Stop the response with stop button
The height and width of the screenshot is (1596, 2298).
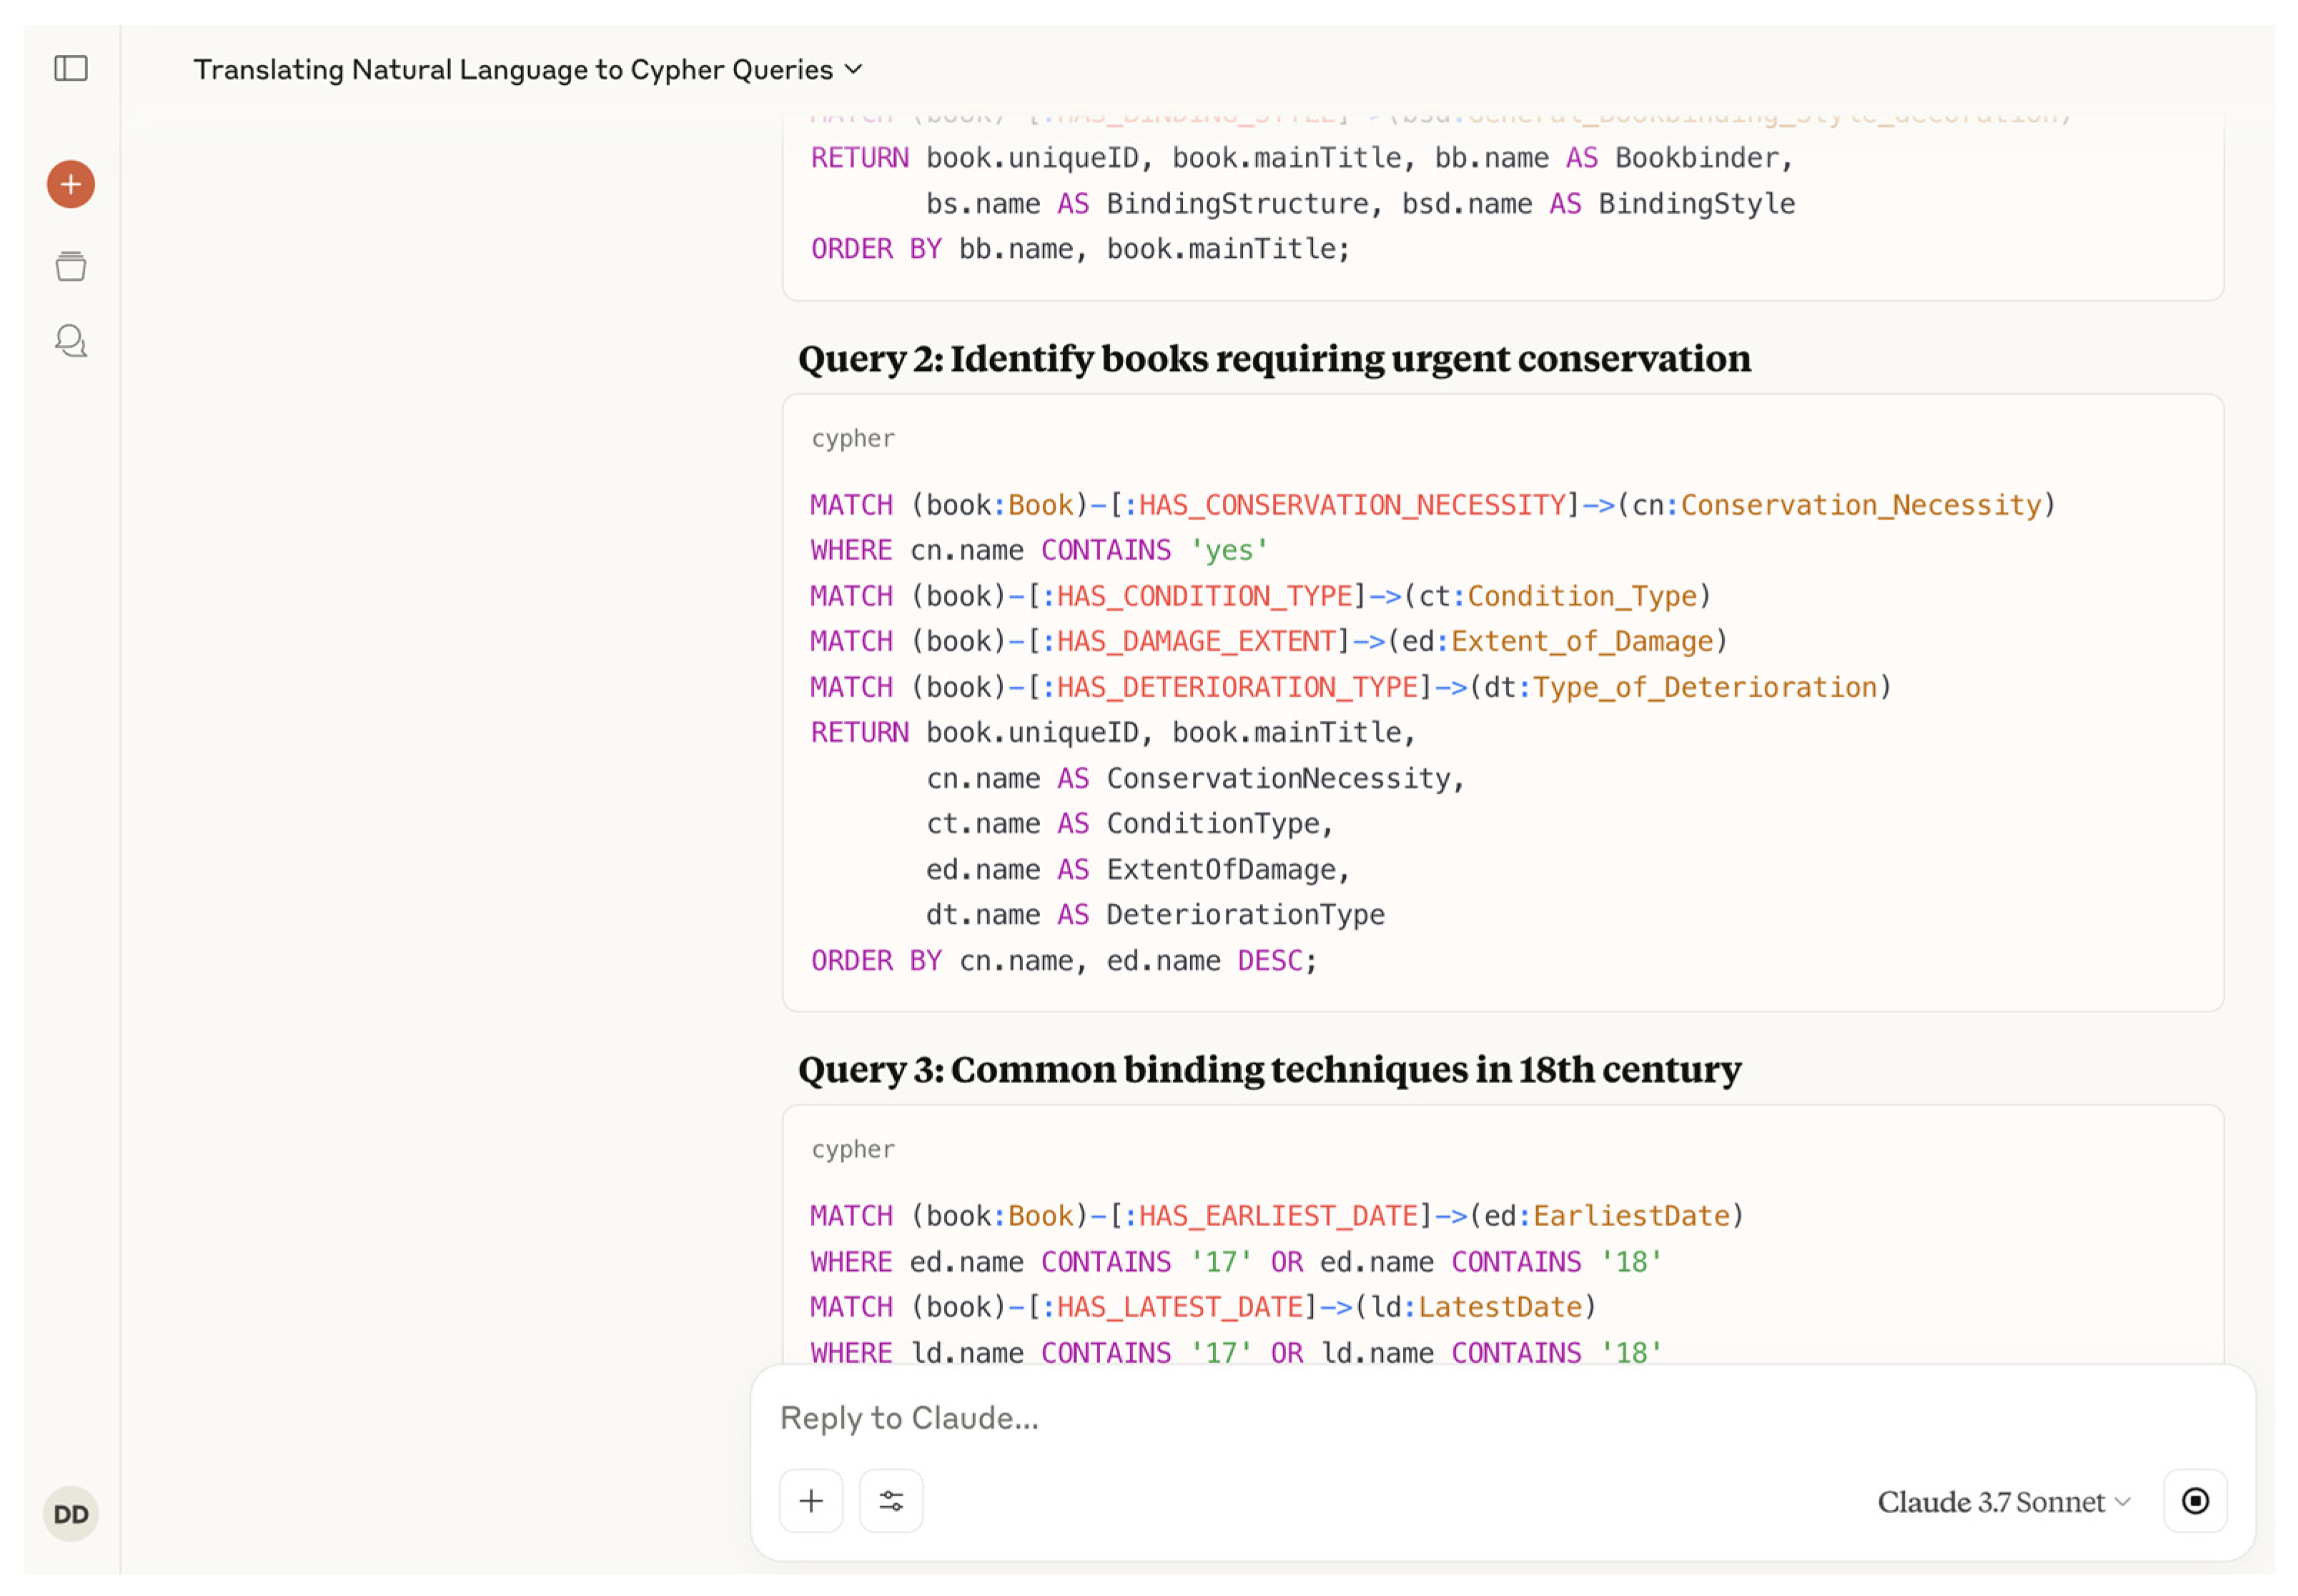pos(2195,1501)
